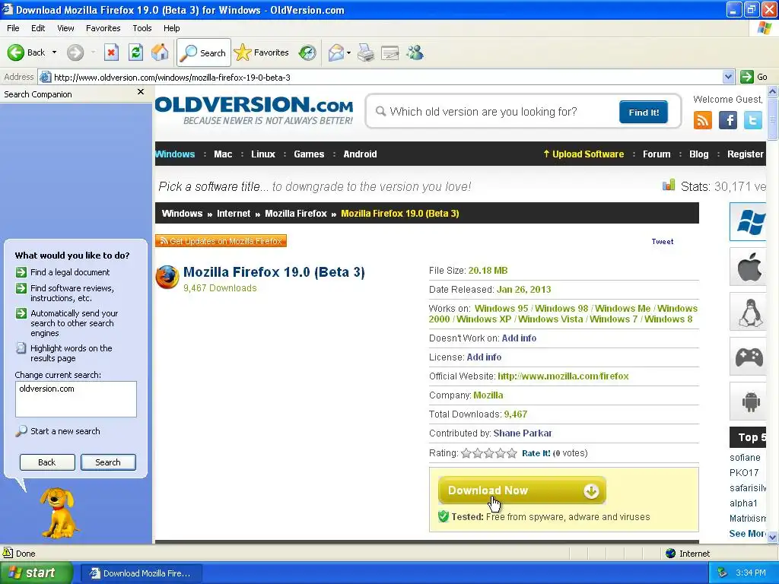Open the Edit menu
This screenshot has height=584, width=779.
(x=38, y=28)
